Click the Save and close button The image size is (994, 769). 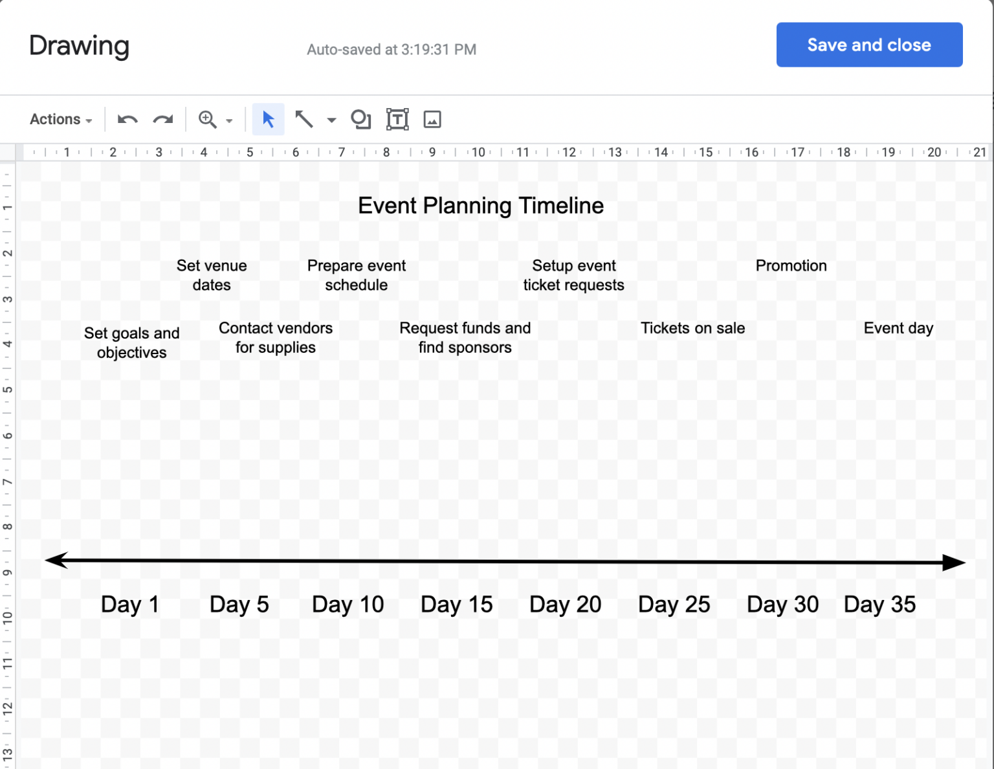(868, 44)
